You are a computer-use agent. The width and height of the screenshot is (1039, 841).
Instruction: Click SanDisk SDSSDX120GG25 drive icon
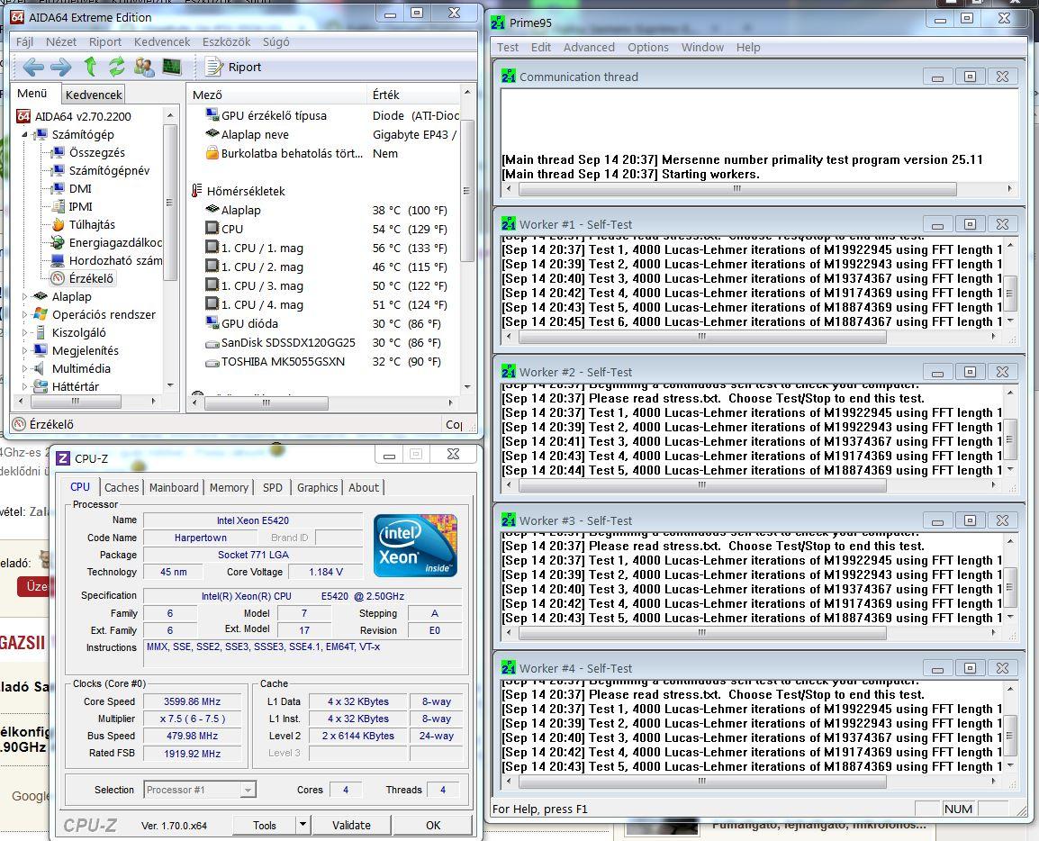click(212, 343)
